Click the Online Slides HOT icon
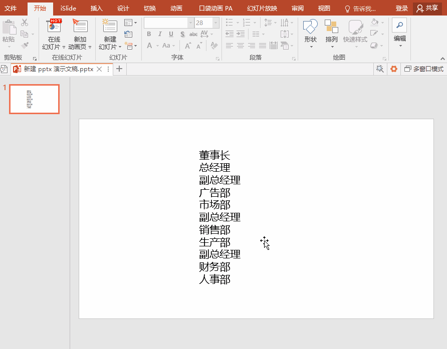The height and width of the screenshot is (349, 447). pos(54,26)
